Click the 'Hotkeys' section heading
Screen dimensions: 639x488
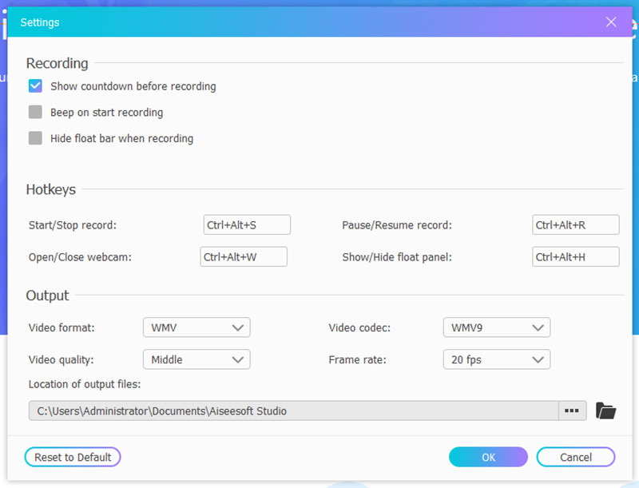click(x=51, y=189)
